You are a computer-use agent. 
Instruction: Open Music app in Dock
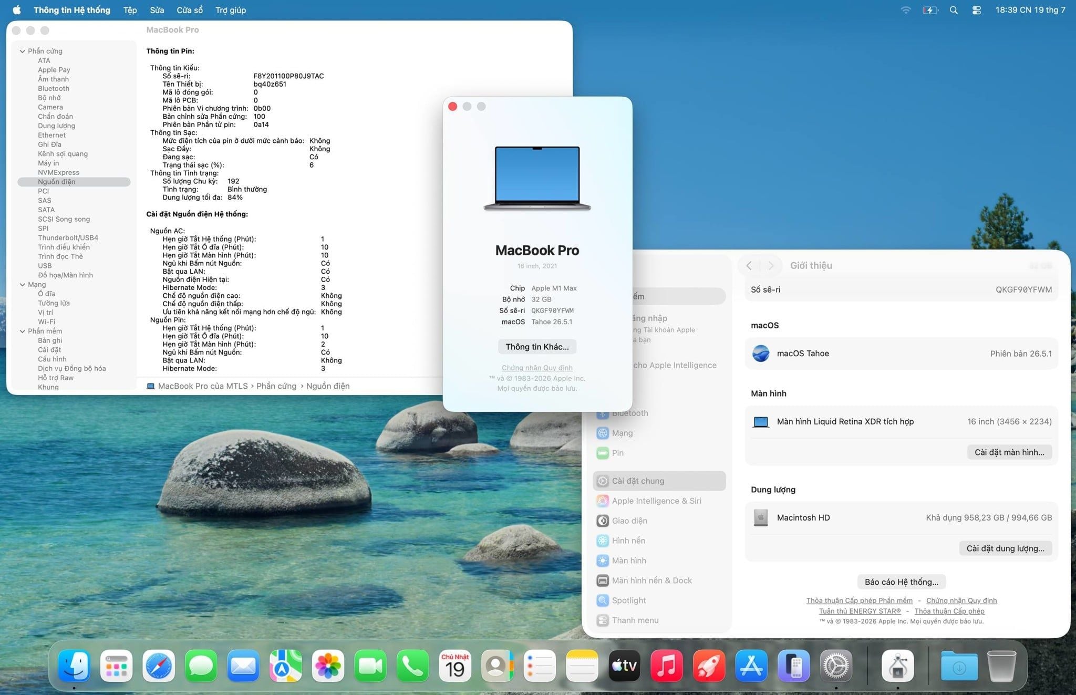pos(667,666)
